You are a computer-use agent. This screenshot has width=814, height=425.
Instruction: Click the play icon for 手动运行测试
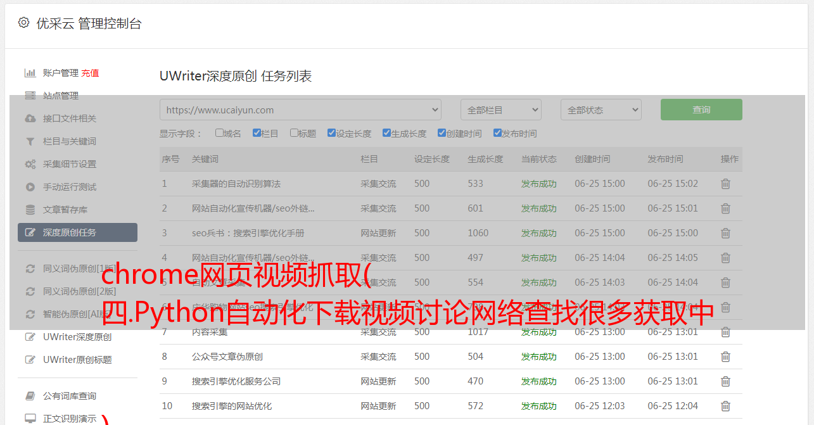click(x=30, y=187)
